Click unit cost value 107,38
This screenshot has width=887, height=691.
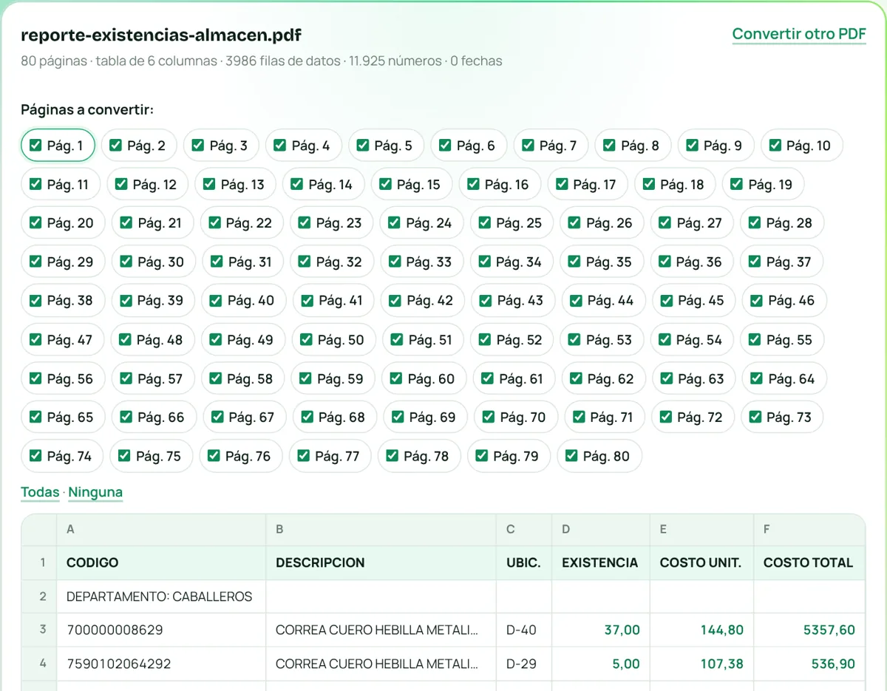click(x=701, y=664)
